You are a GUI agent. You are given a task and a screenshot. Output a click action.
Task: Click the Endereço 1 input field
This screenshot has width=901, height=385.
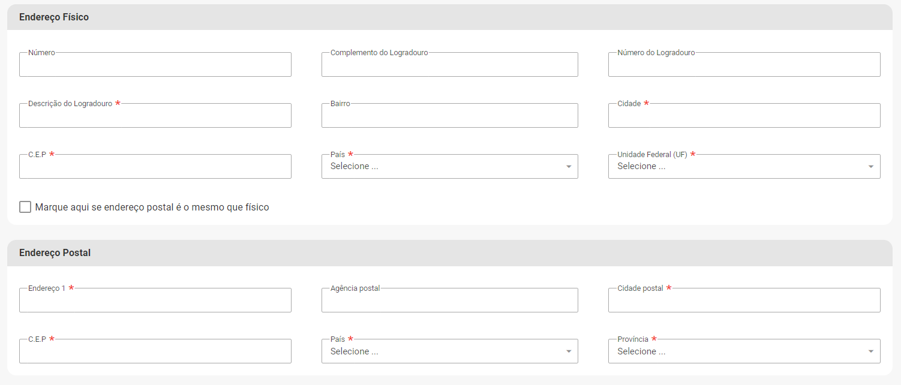point(155,301)
